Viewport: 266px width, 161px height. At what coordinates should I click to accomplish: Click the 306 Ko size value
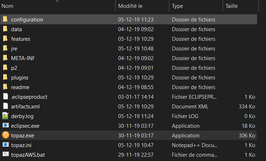pyautogui.click(x=247, y=136)
